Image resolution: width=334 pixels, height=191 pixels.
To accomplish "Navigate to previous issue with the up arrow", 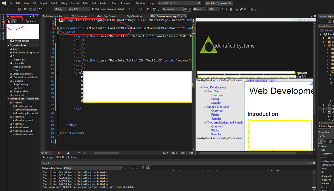I will point(79,153).
